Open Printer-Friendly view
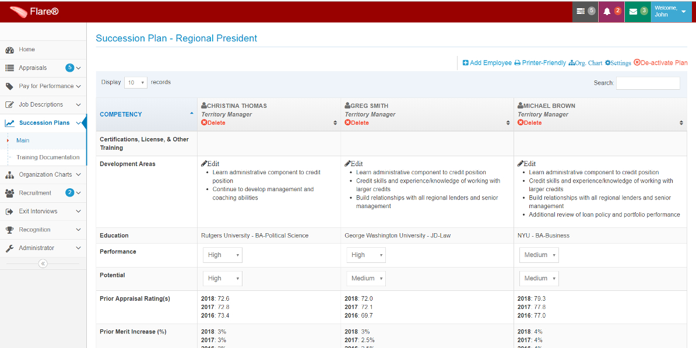696x348 pixels. pos(540,63)
